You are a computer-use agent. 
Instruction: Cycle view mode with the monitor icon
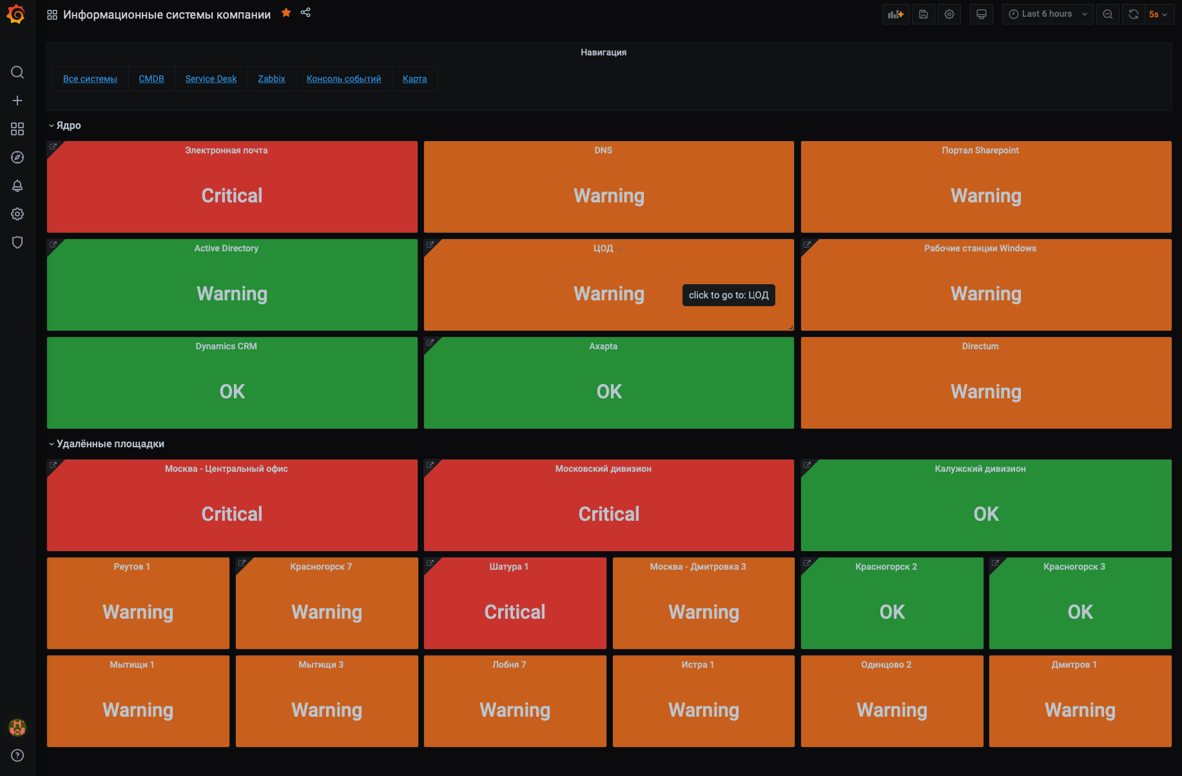[x=981, y=14]
